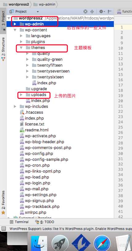Select wp-settings.php file
The height and width of the screenshot is (251, 132).
(38, 195)
